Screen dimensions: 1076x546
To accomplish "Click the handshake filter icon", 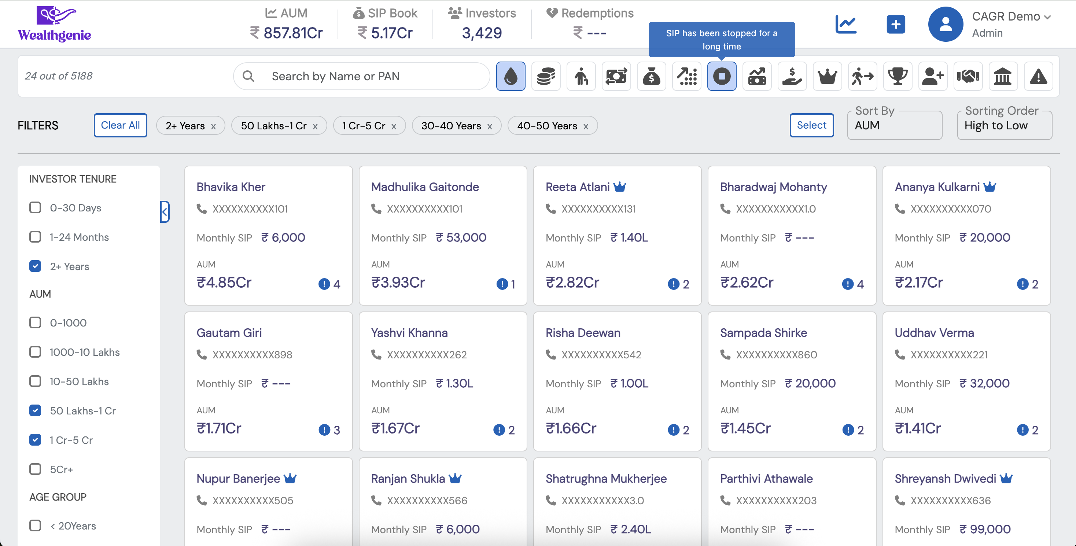I will coord(968,76).
